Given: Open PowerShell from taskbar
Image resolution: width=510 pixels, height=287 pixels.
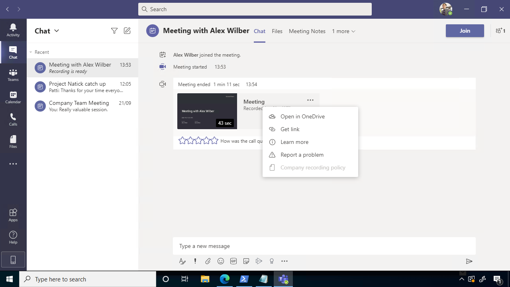Looking at the screenshot, I should point(244,279).
